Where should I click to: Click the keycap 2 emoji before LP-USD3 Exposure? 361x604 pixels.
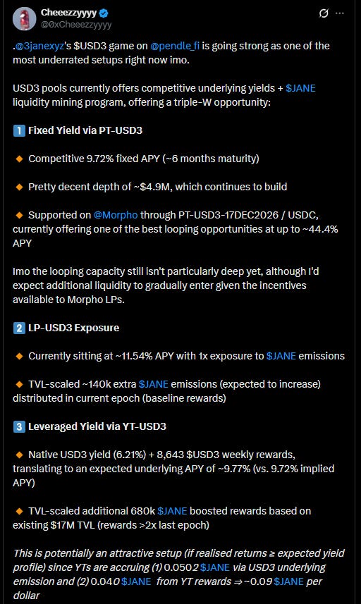(x=19, y=328)
